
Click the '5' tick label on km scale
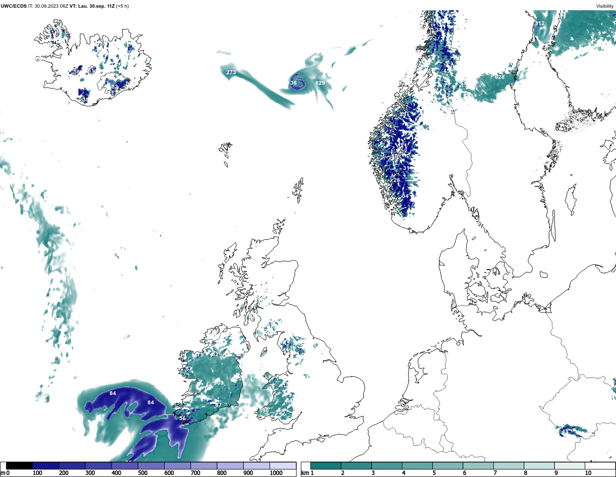point(434,474)
